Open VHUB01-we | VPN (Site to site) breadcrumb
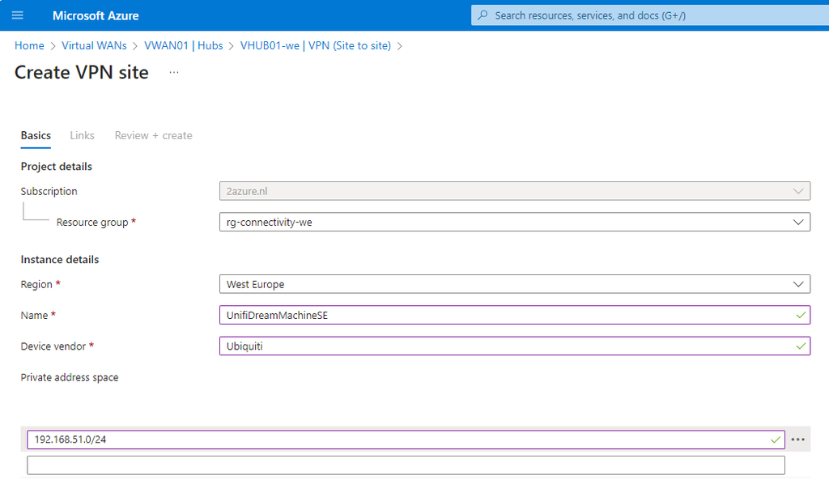 (x=316, y=45)
